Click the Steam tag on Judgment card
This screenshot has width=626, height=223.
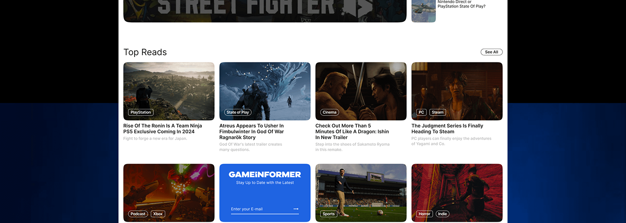click(438, 112)
